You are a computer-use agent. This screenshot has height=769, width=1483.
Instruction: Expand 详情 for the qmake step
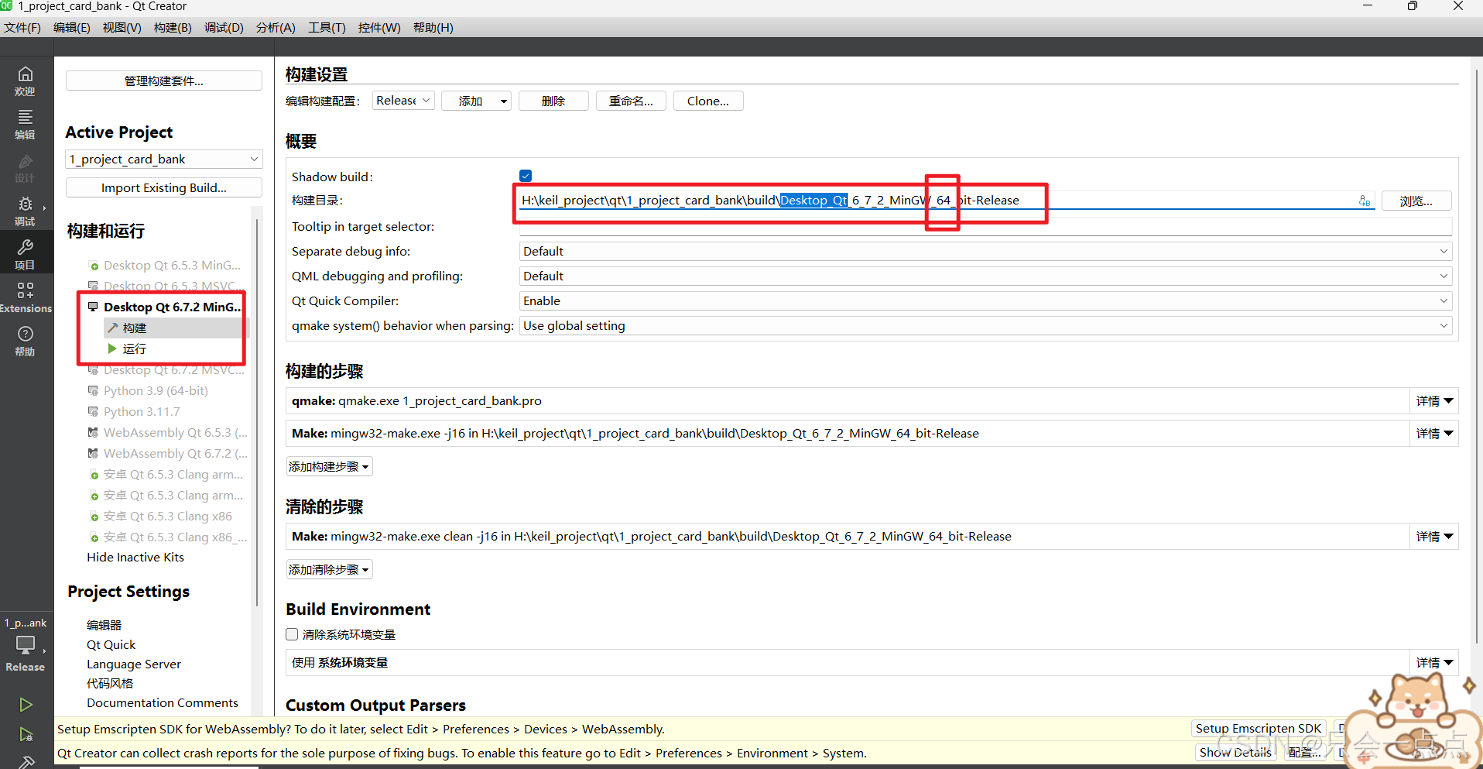[1434, 401]
